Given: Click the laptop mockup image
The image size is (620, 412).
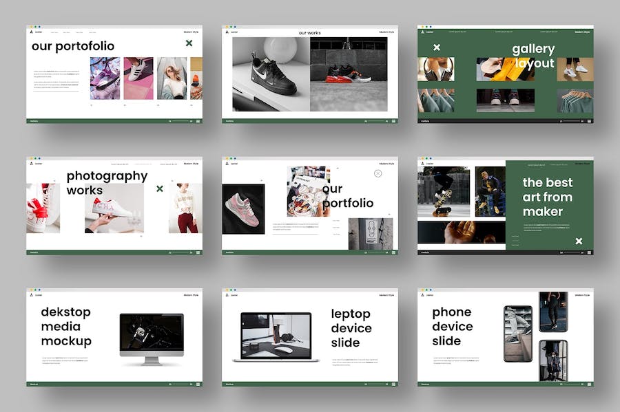Looking at the screenshot, I should coord(276,337).
